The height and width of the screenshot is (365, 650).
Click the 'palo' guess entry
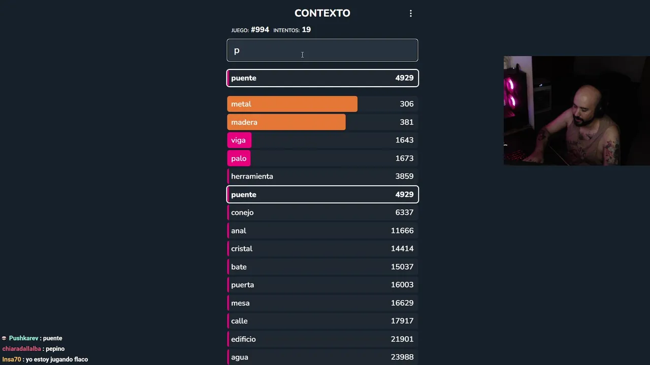[322, 158]
